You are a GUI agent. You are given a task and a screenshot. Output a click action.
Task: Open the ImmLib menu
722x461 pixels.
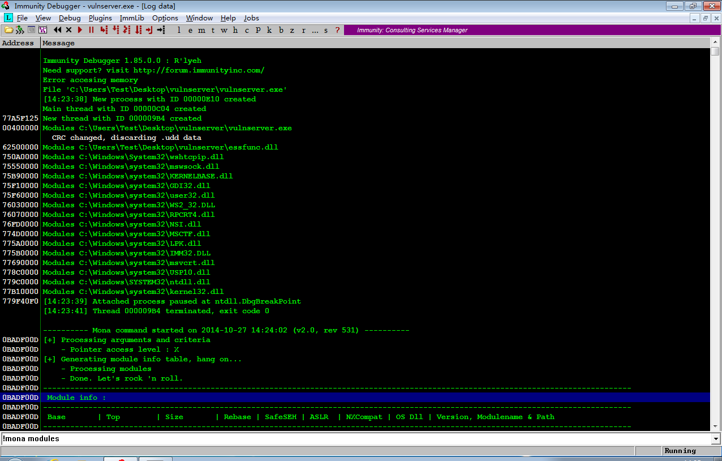132,18
